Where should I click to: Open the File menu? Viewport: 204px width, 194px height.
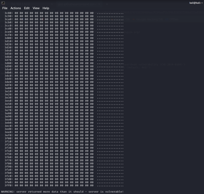[x=5, y=8]
